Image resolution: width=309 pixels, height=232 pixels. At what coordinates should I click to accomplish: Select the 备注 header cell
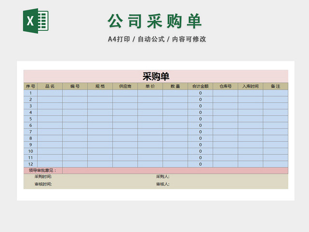point(276,86)
